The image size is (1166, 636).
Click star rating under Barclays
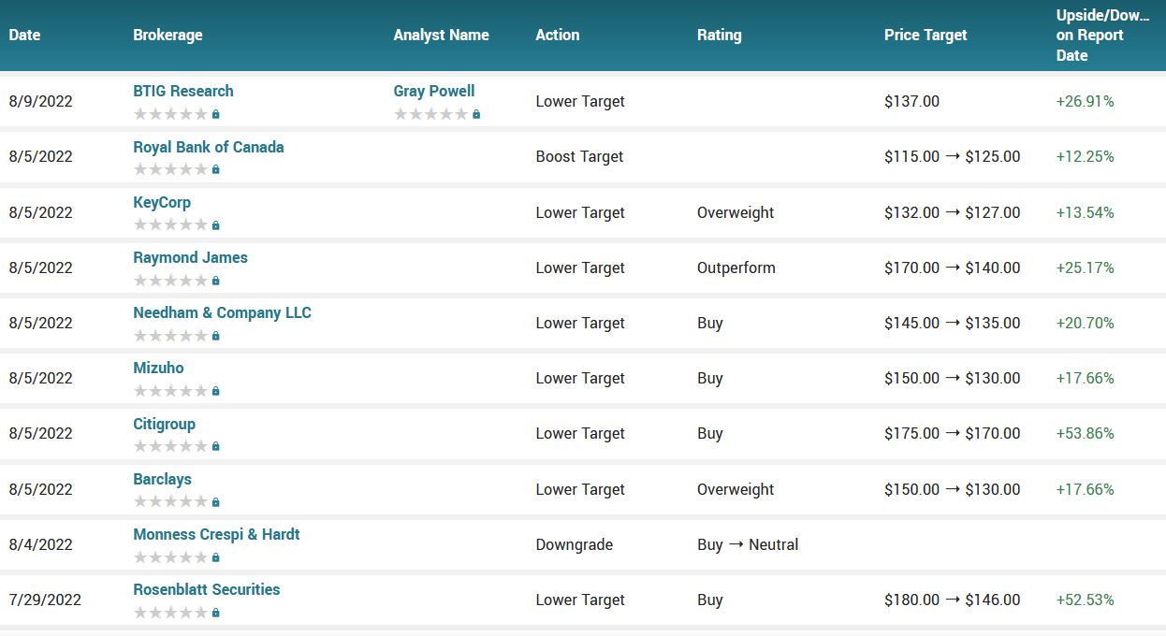[170, 502]
